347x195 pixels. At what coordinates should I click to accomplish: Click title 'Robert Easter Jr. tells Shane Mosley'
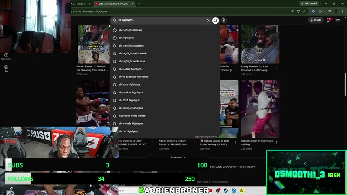point(215,143)
